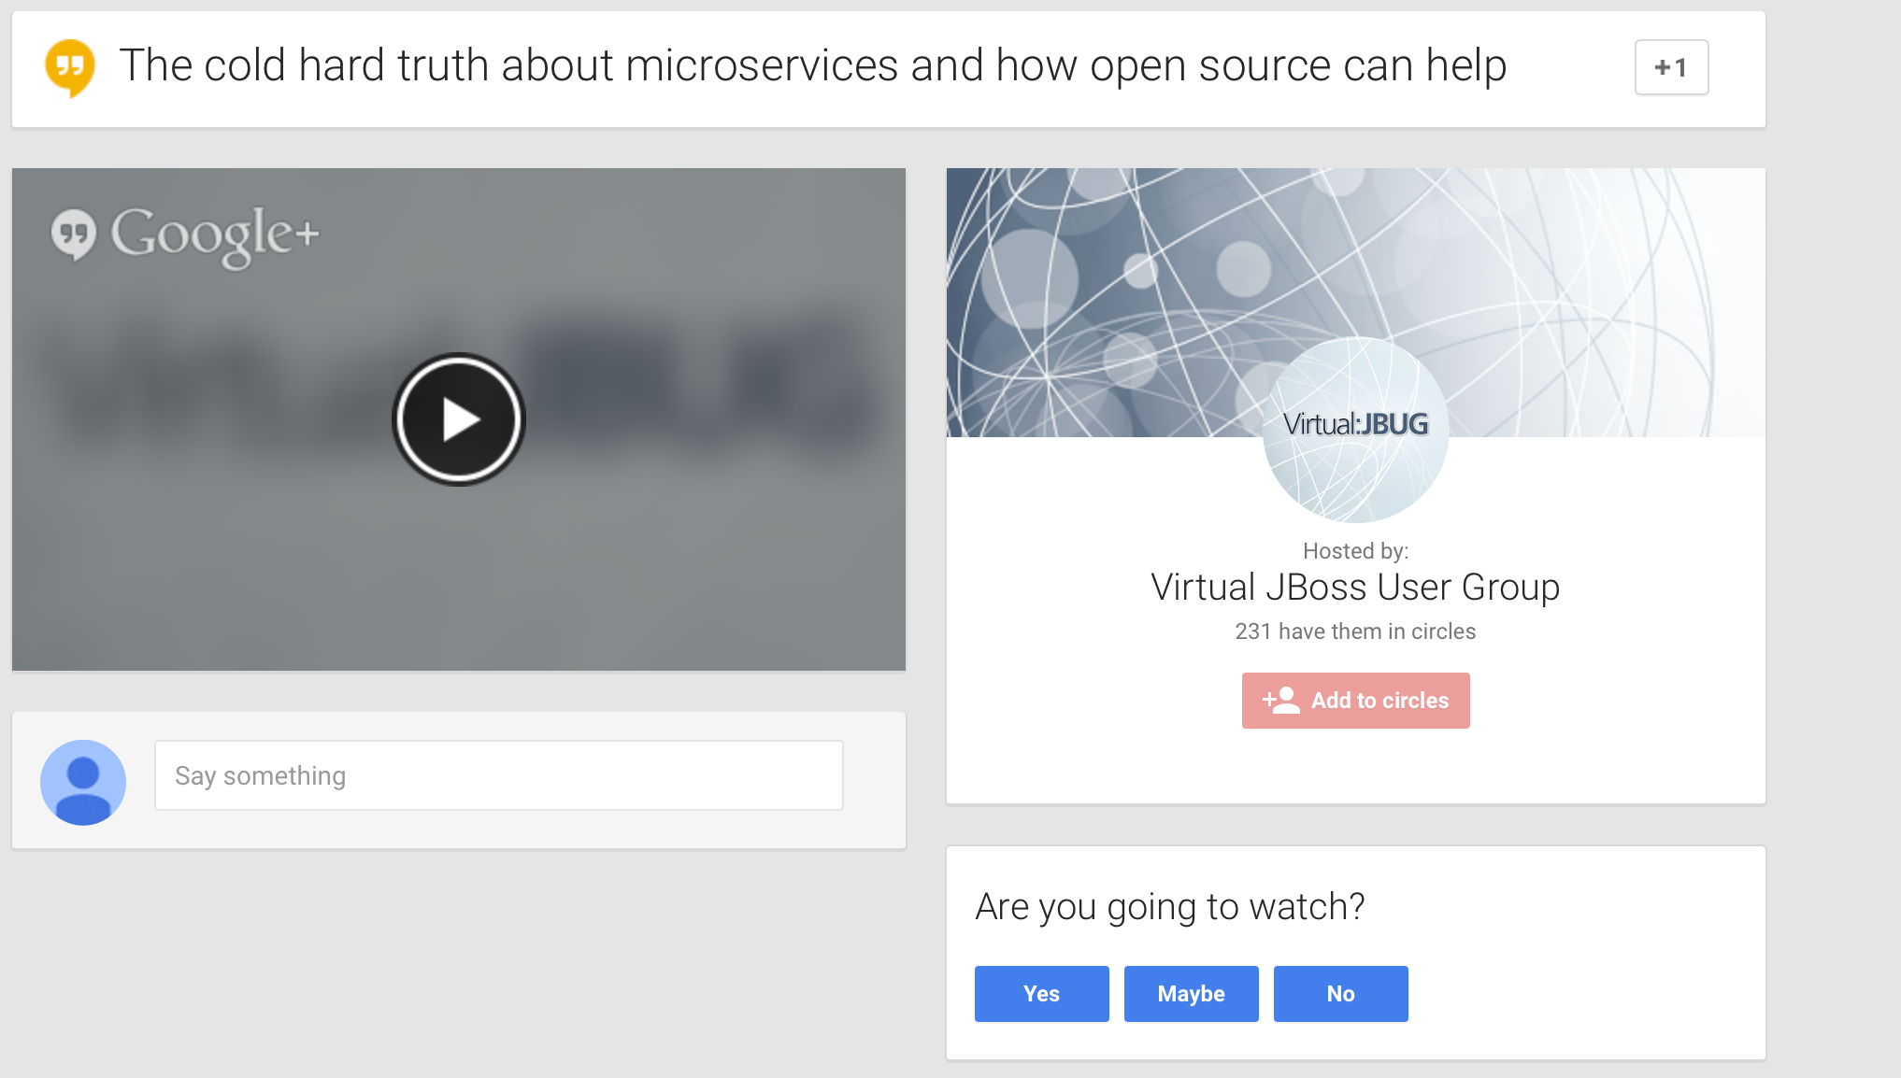Image resolution: width=1901 pixels, height=1078 pixels.
Task: Focus the Say something comment field
Action: tap(499, 775)
